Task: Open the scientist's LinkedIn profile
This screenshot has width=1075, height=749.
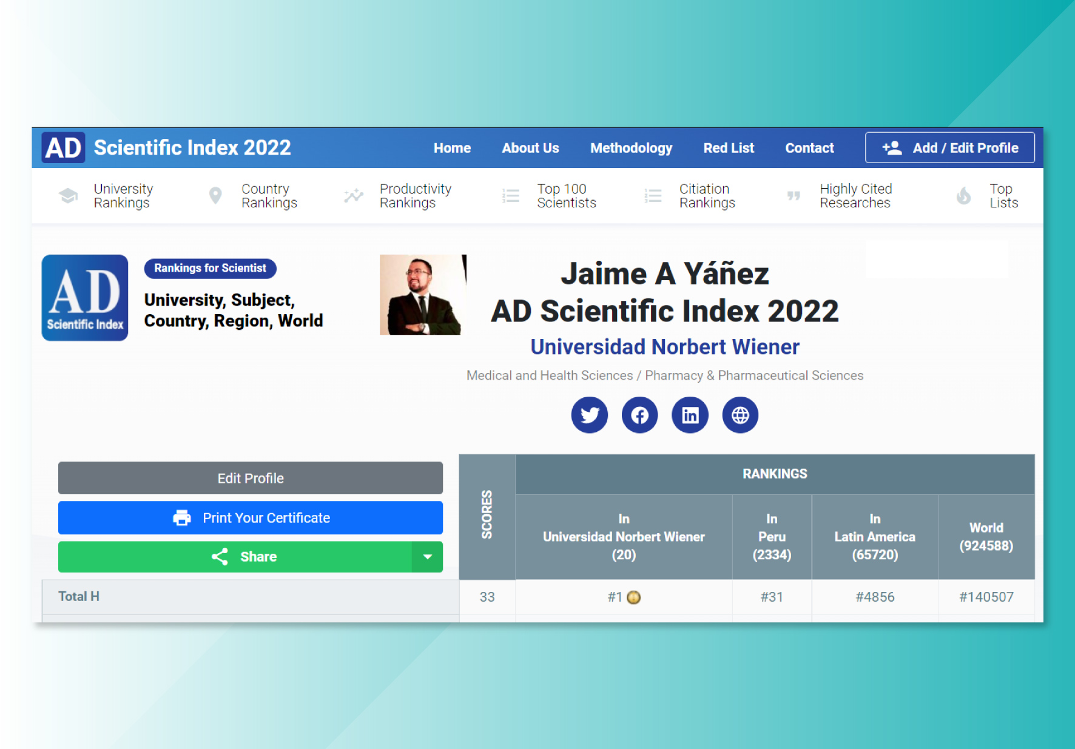Action: pyautogui.click(x=690, y=415)
